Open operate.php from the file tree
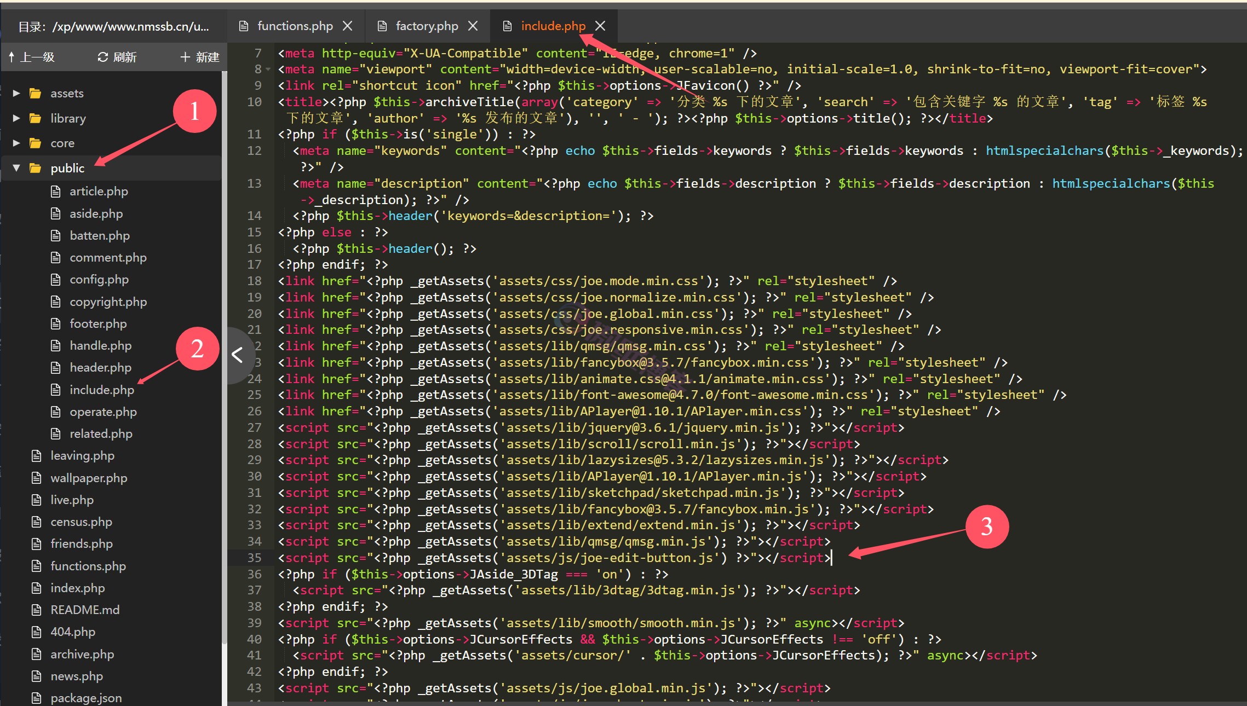1247x706 pixels. [103, 412]
